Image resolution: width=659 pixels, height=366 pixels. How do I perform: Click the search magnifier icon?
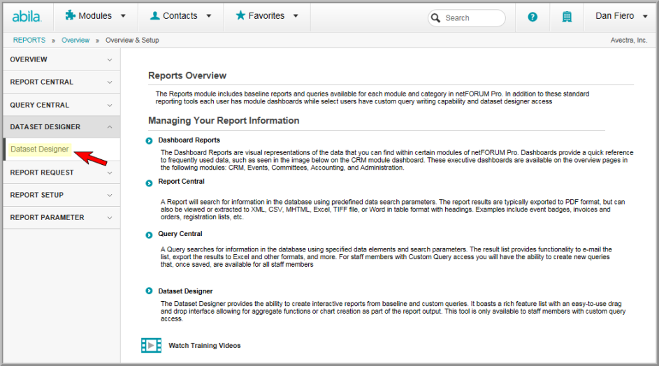click(x=436, y=18)
